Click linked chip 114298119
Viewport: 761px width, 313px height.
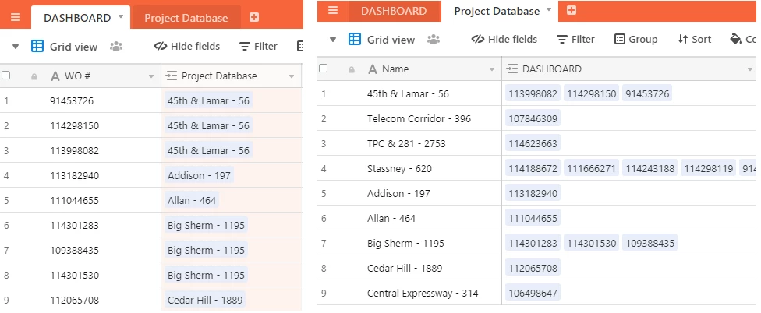(x=708, y=169)
